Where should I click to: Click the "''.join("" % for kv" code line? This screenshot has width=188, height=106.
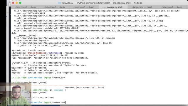pyautogui.click(x=44, y=45)
